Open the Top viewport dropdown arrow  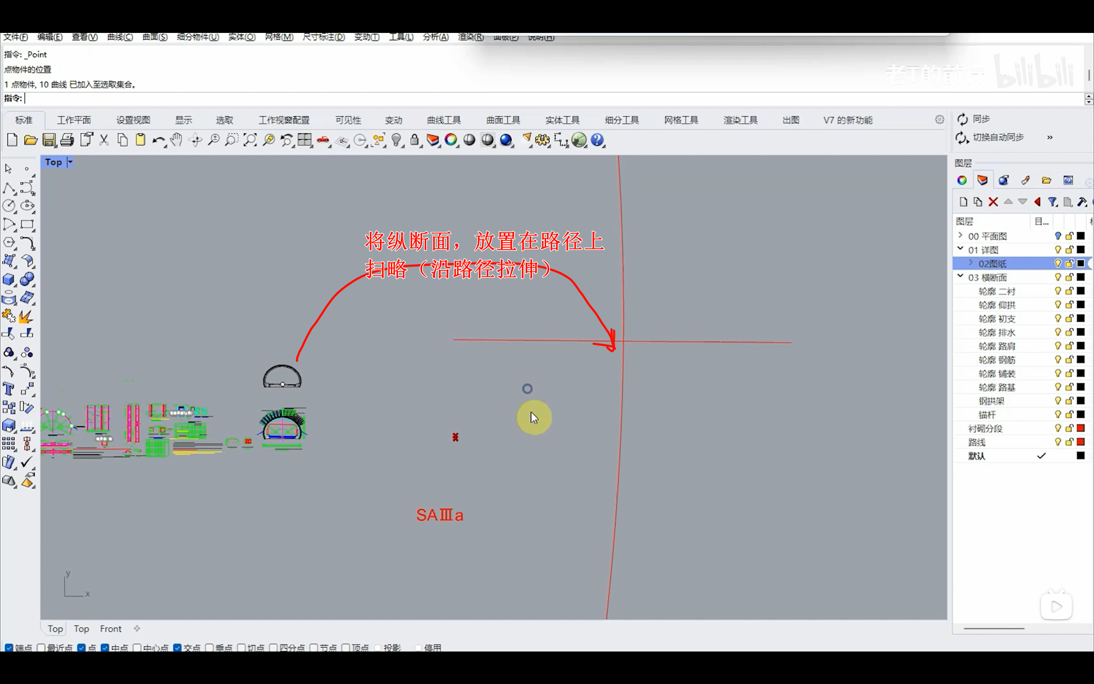70,162
